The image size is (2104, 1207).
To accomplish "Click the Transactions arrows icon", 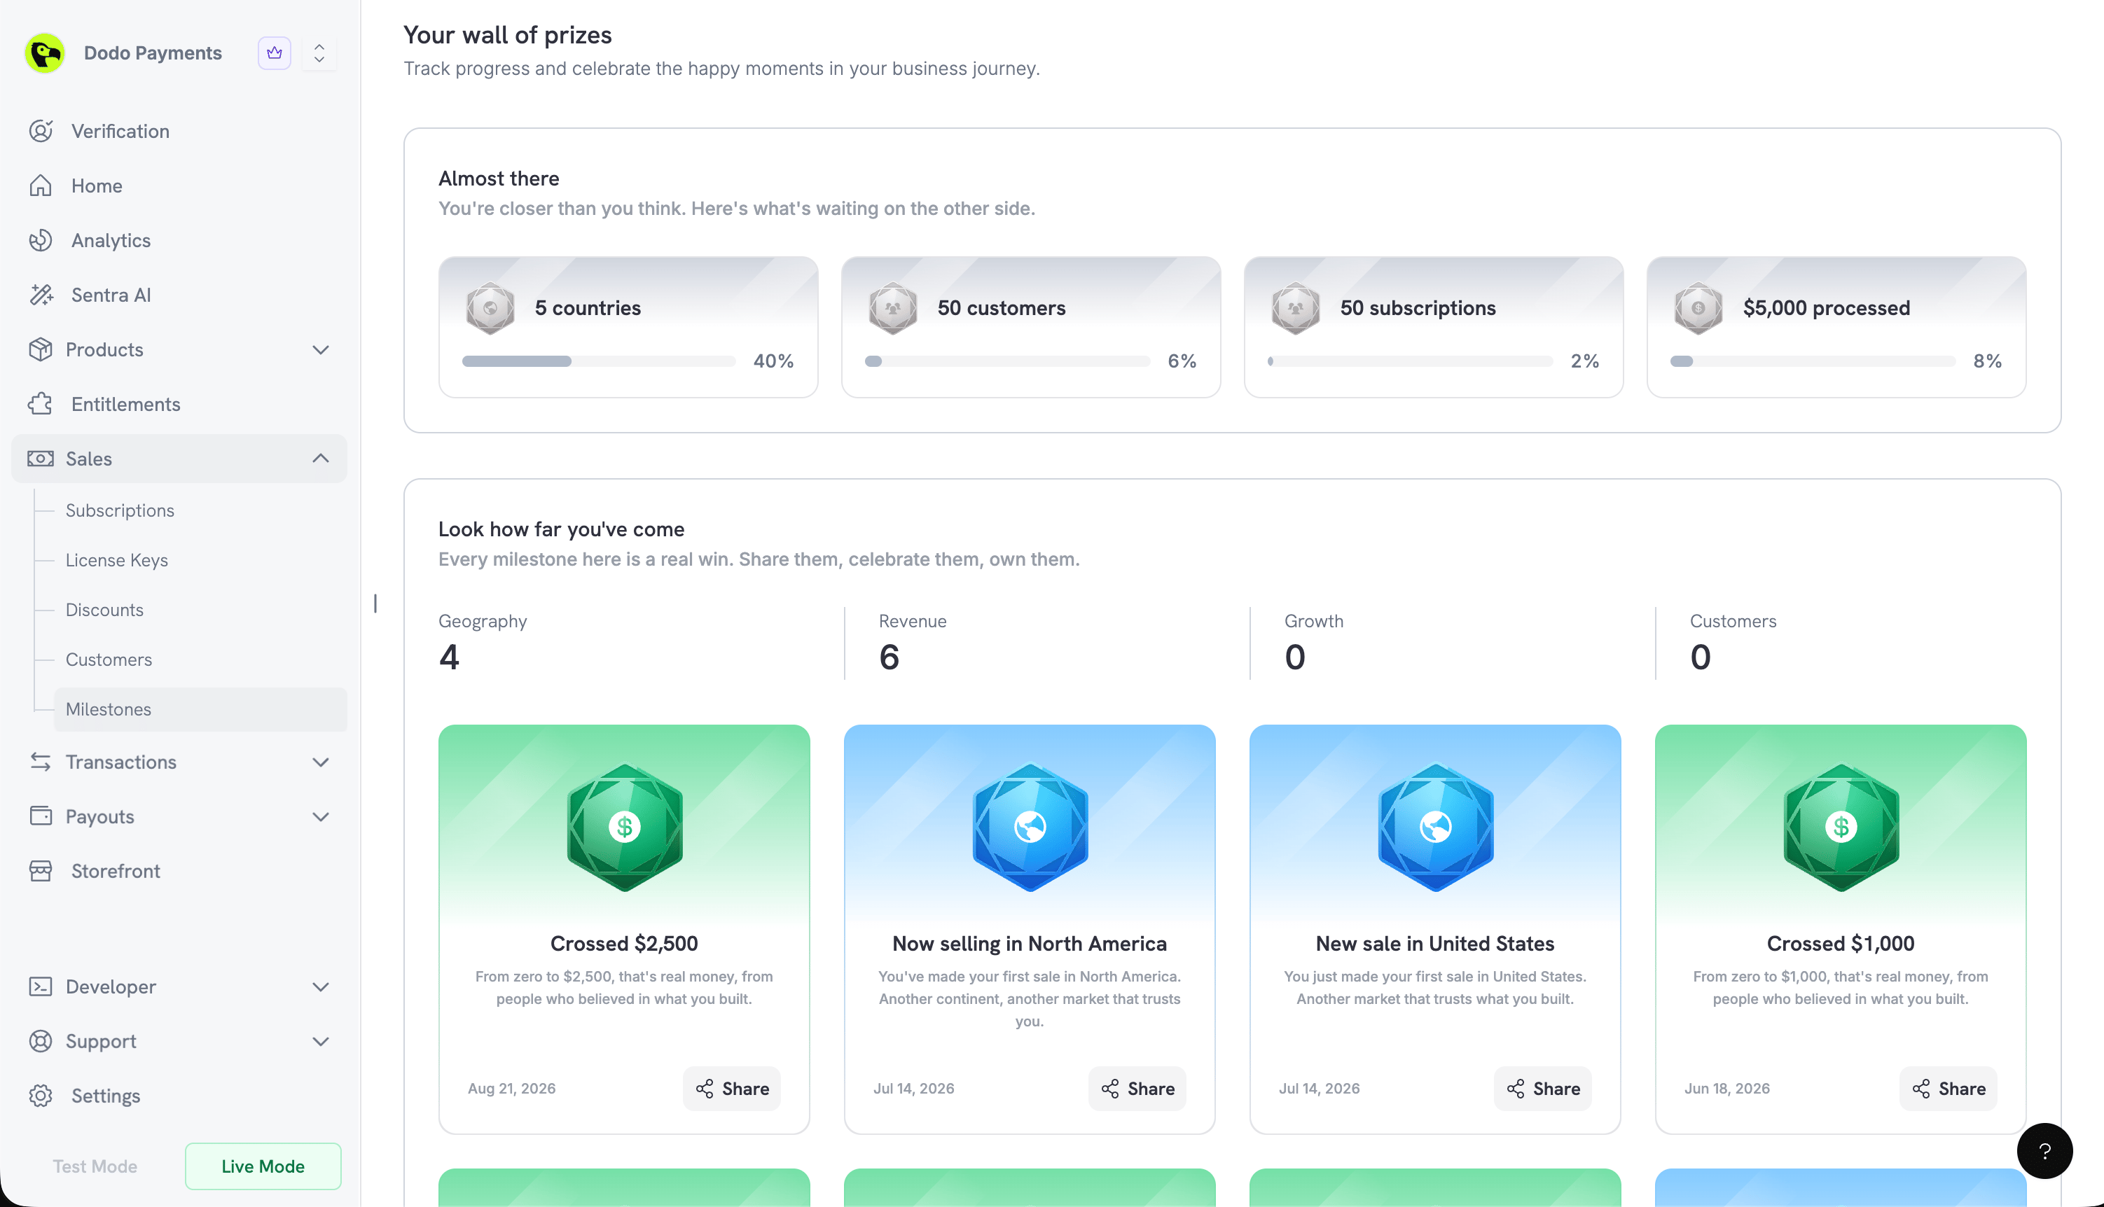I will tap(41, 762).
